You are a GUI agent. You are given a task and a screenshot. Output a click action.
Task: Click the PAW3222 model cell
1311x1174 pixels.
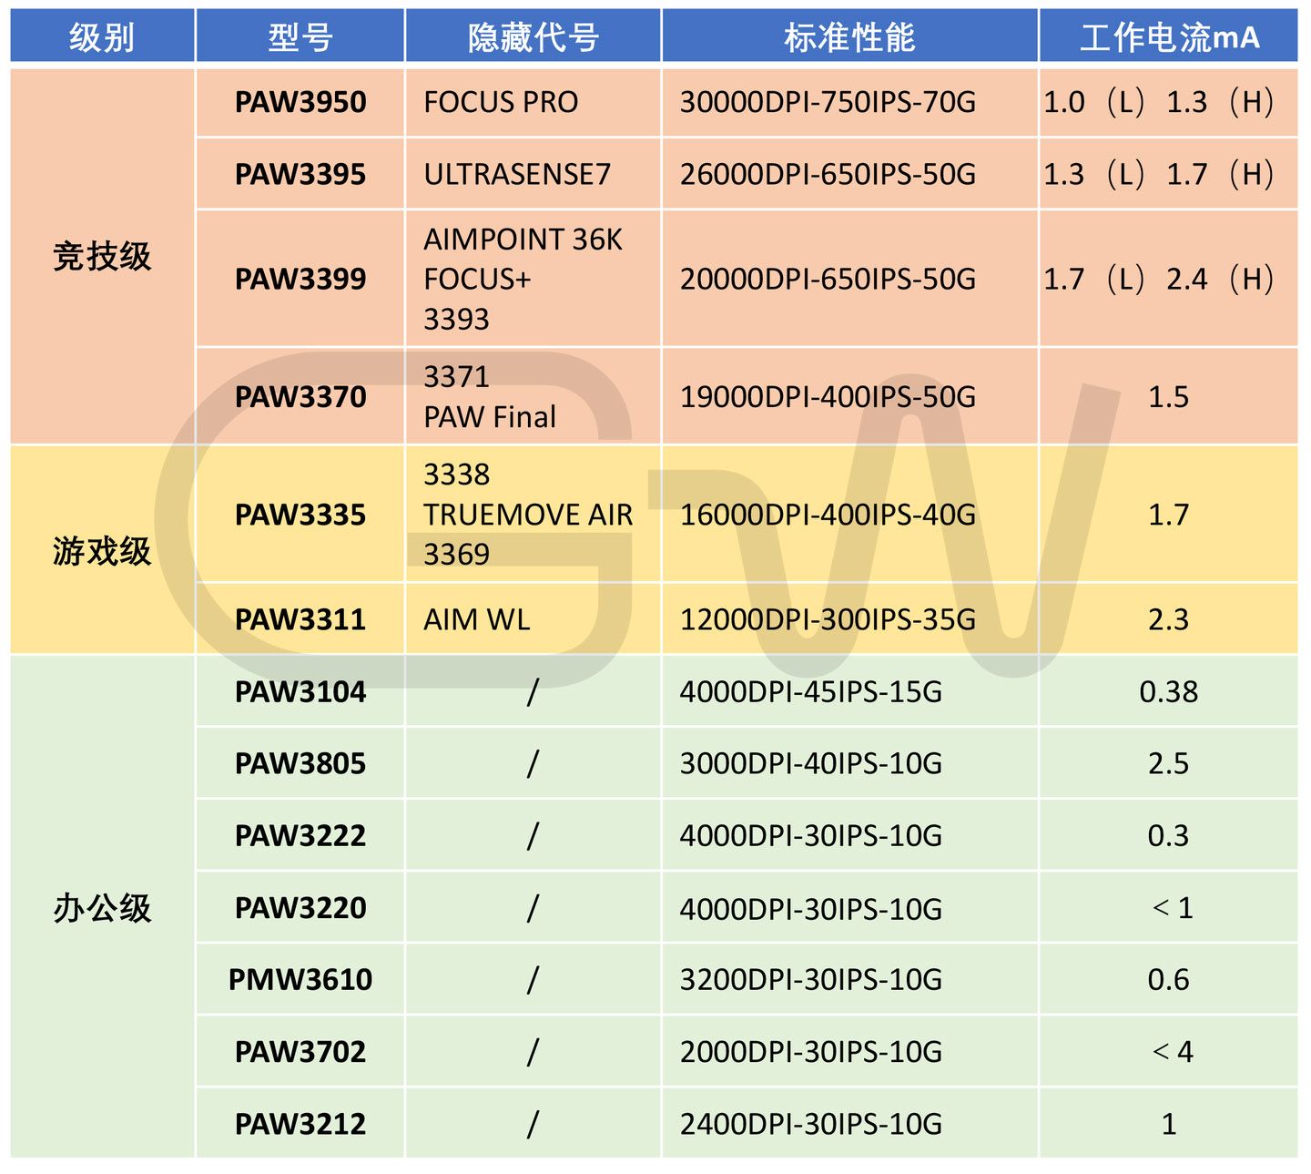[300, 835]
